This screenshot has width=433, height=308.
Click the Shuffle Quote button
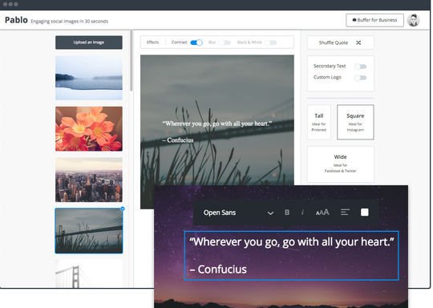[x=341, y=43]
